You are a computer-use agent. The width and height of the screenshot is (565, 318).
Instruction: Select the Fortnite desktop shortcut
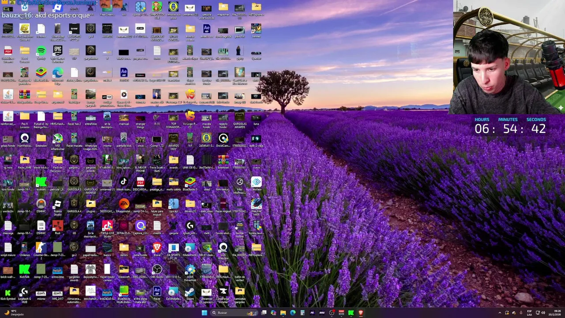pos(41,31)
